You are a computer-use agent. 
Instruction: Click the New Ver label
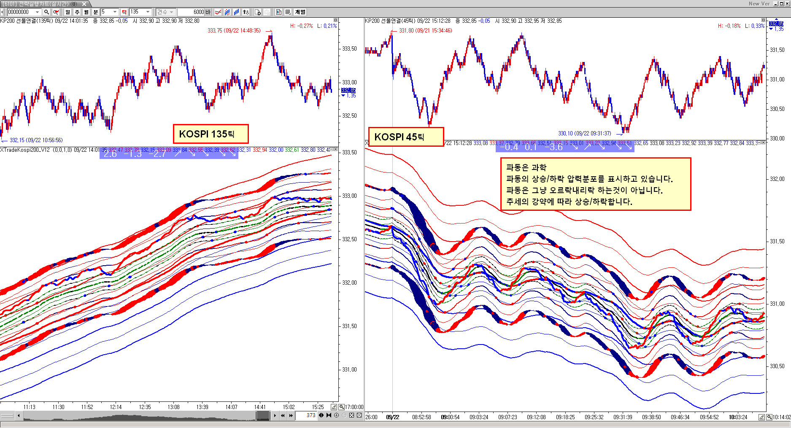click(759, 4)
